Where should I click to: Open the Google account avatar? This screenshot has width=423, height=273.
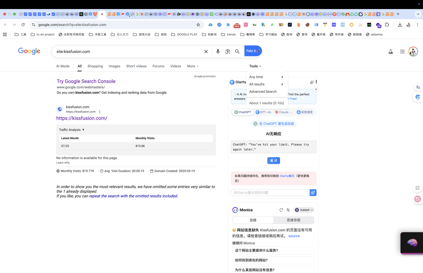(x=413, y=52)
